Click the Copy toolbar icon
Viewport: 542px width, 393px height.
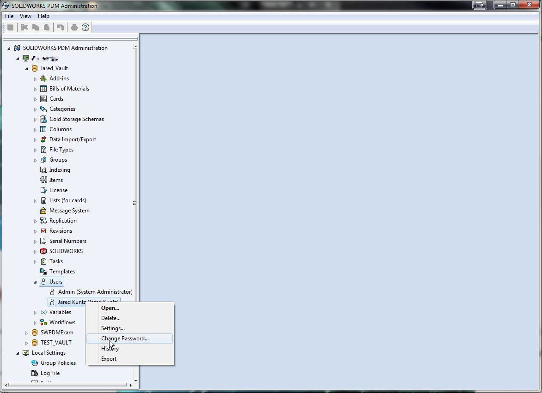coord(36,27)
